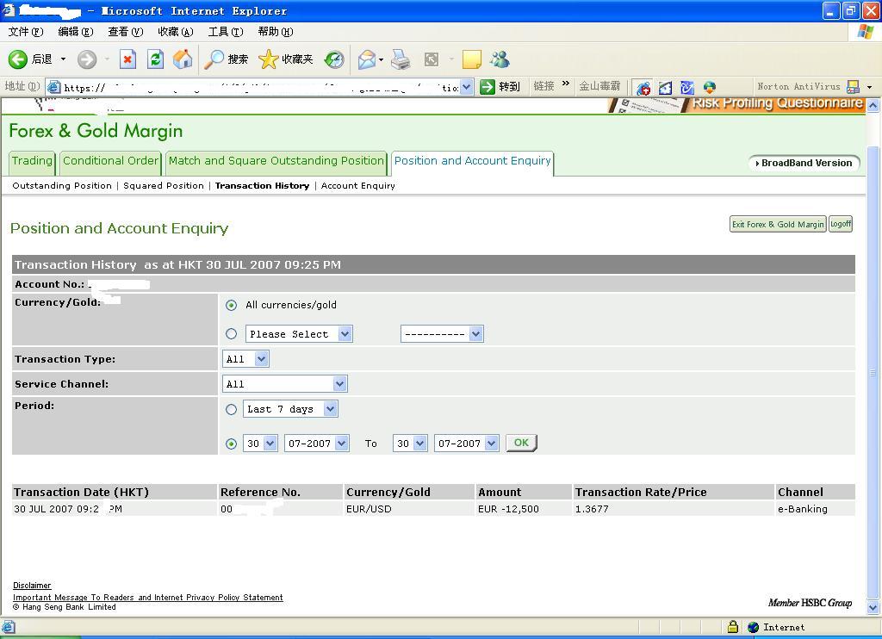The height and width of the screenshot is (639, 882).
Task: Click the Risk Profiling Questionnaire banner
Action: (738, 104)
